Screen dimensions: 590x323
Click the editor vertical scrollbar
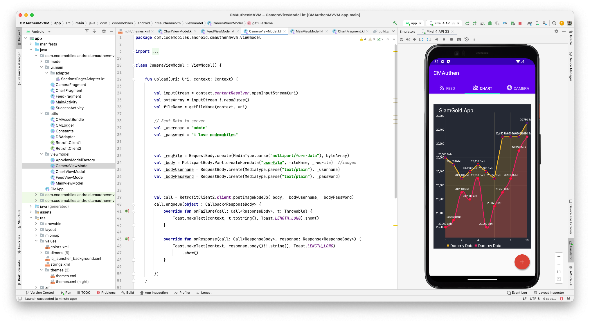(395, 122)
